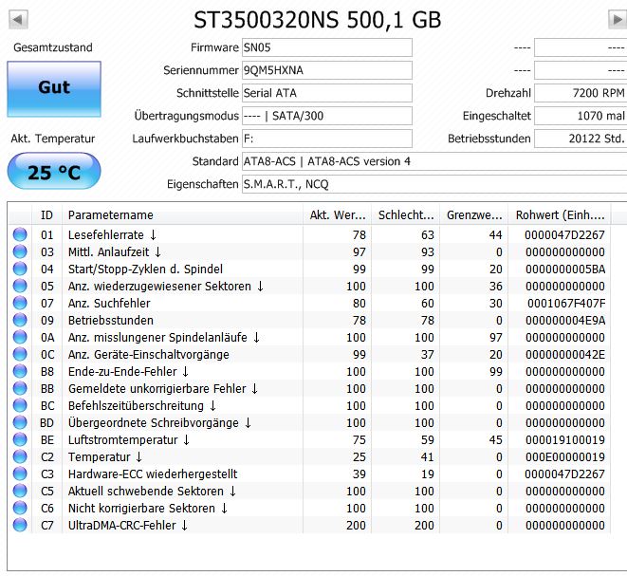Sort by the ID column header

[46, 215]
